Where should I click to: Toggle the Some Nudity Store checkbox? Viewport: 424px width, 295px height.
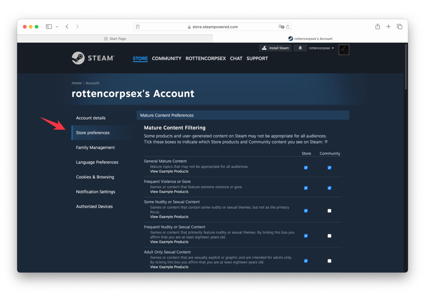pos(306,211)
